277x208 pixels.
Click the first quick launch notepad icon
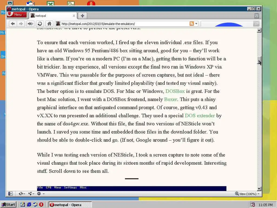(x=23, y=205)
